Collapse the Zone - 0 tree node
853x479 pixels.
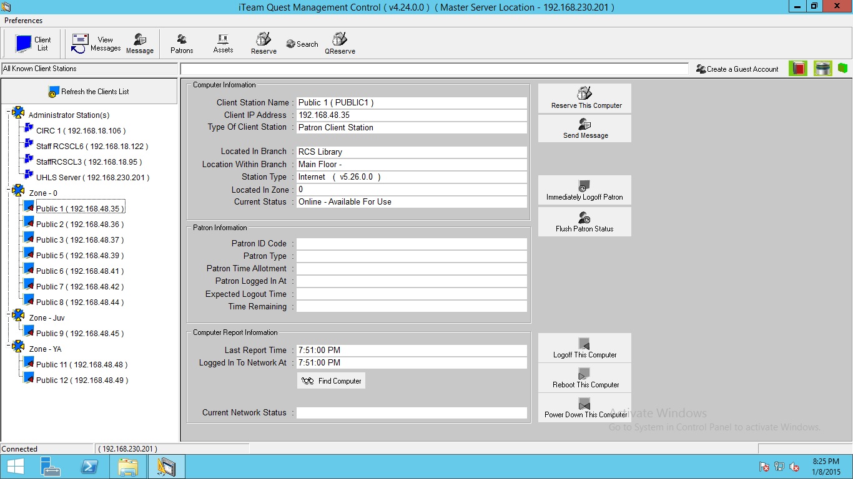pyautogui.click(x=9, y=191)
